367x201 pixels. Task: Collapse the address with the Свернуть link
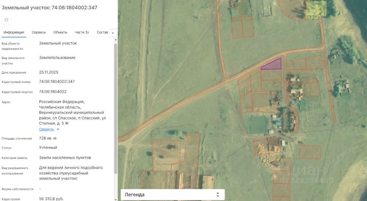pos(46,129)
